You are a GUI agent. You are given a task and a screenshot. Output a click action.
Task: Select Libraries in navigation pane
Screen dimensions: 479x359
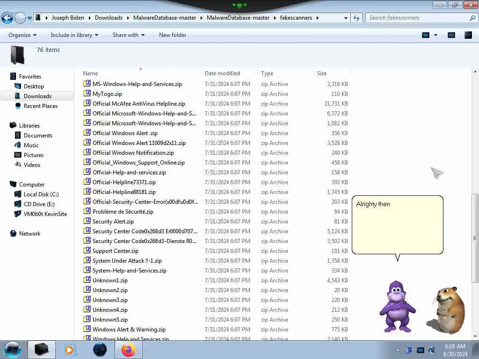(x=29, y=125)
